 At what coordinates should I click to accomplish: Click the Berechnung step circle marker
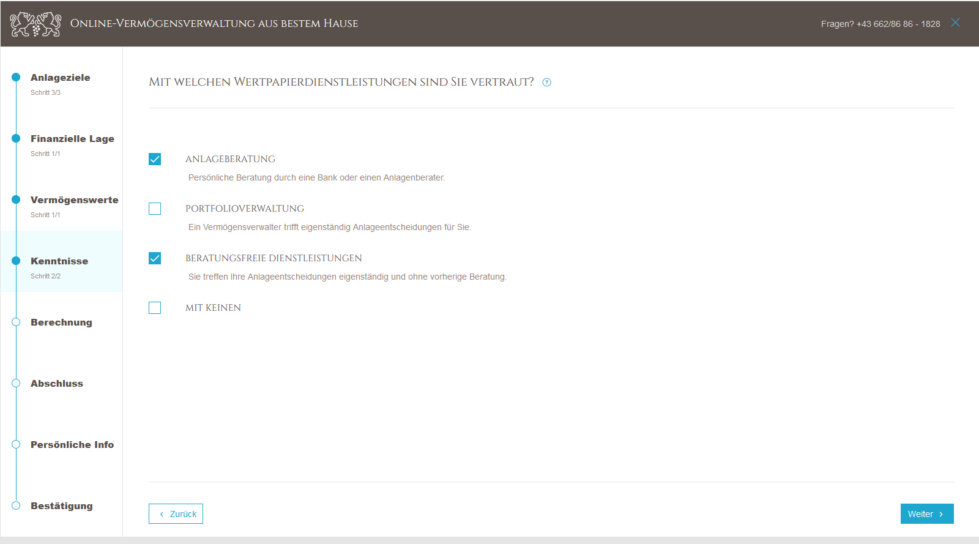click(16, 322)
